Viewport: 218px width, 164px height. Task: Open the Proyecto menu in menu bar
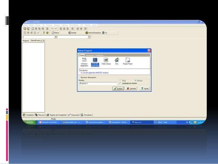click(x=49, y=25)
